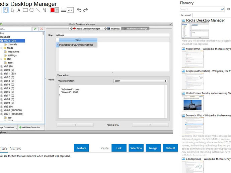The height and width of the screenshot is (173, 231).
Task: Click the undo arrow
Action: coord(79,10)
